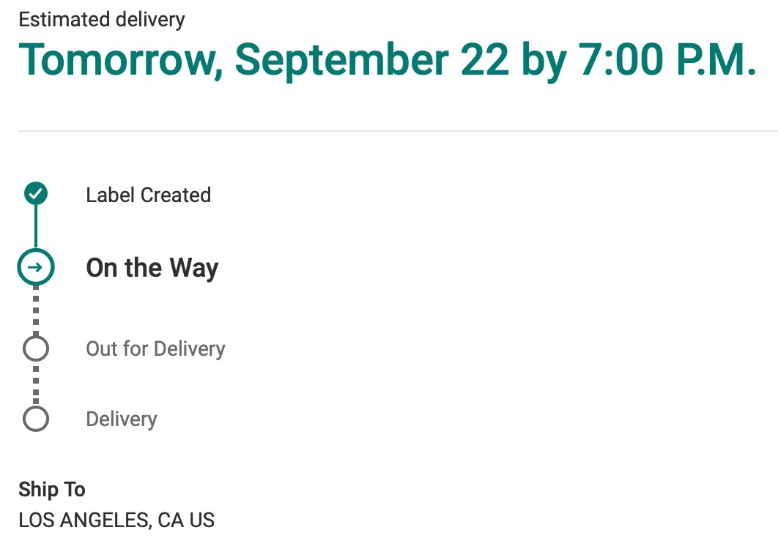The height and width of the screenshot is (552, 778).
Task: Click the Ship To heading
Action: point(51,490)
